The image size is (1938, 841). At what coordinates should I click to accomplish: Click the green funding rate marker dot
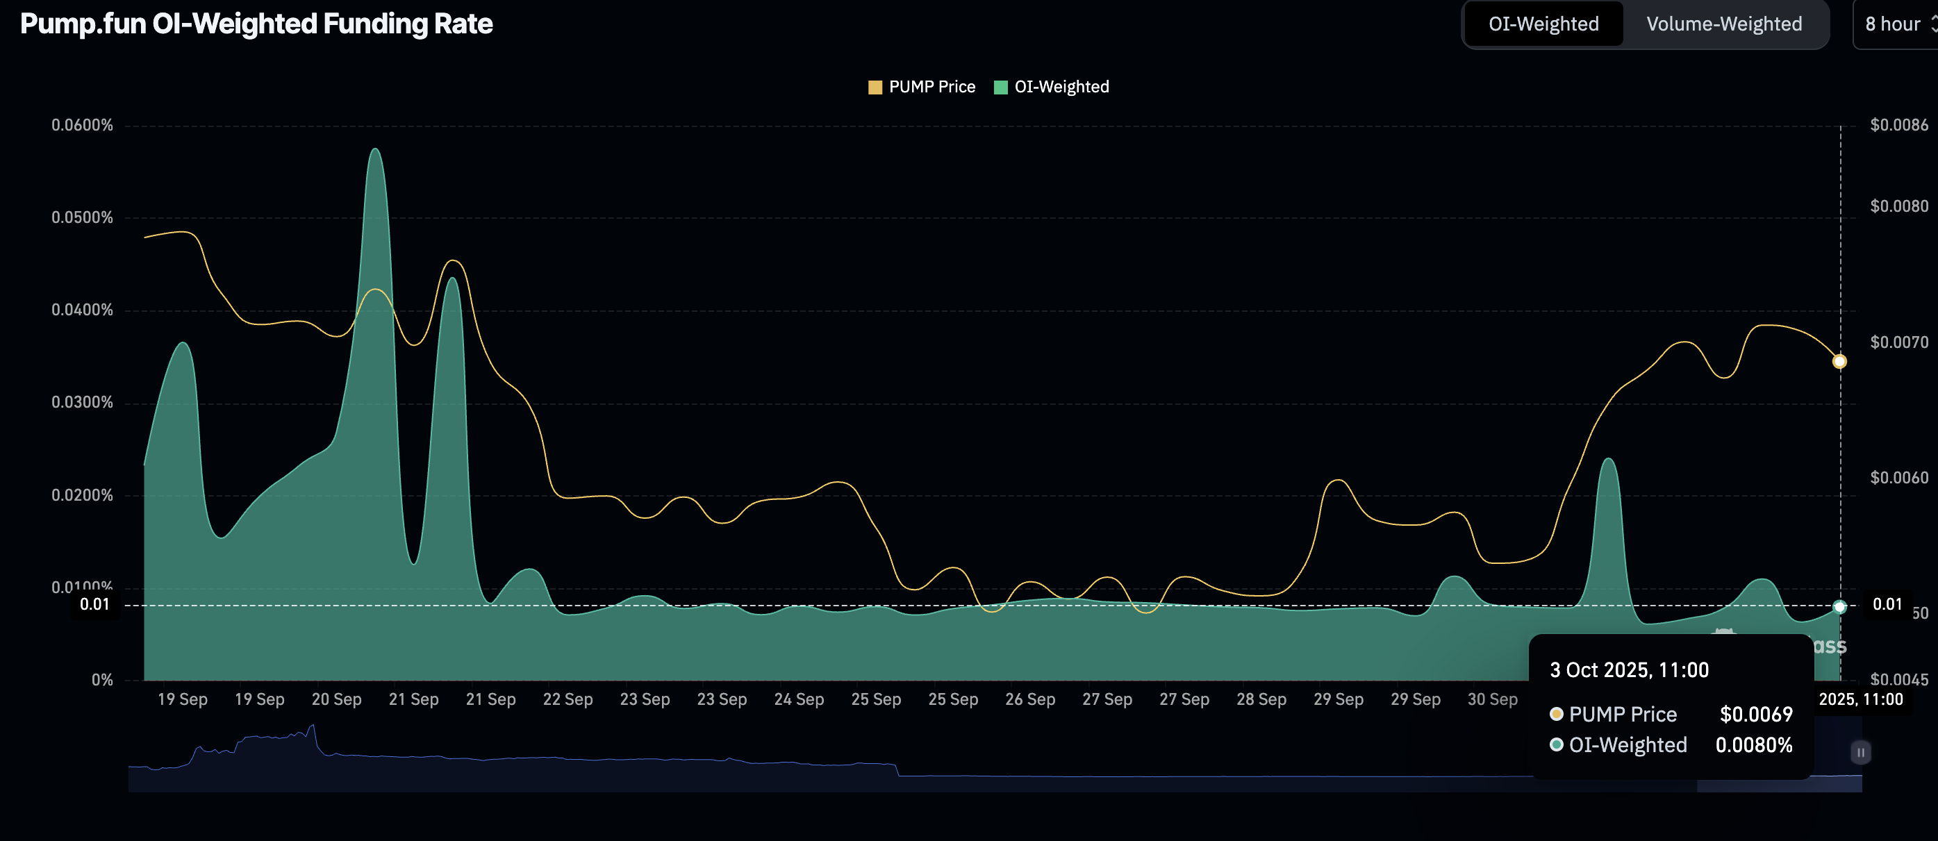1839,606
